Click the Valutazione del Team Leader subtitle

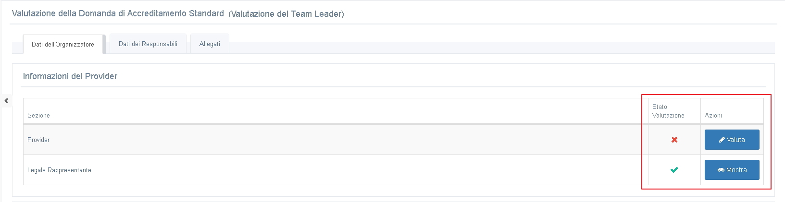pos(286,14)
